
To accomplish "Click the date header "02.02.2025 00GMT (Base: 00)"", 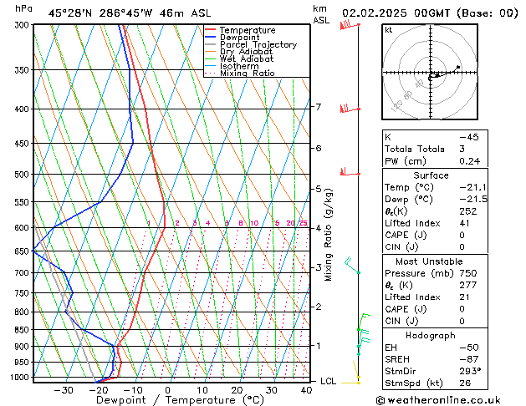I will coord(430,13).
